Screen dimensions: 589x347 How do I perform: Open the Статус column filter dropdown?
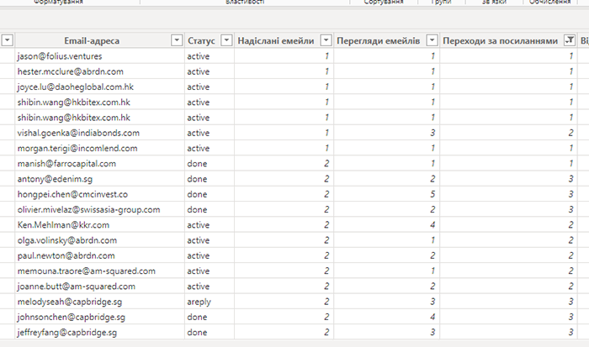point(226,40)
